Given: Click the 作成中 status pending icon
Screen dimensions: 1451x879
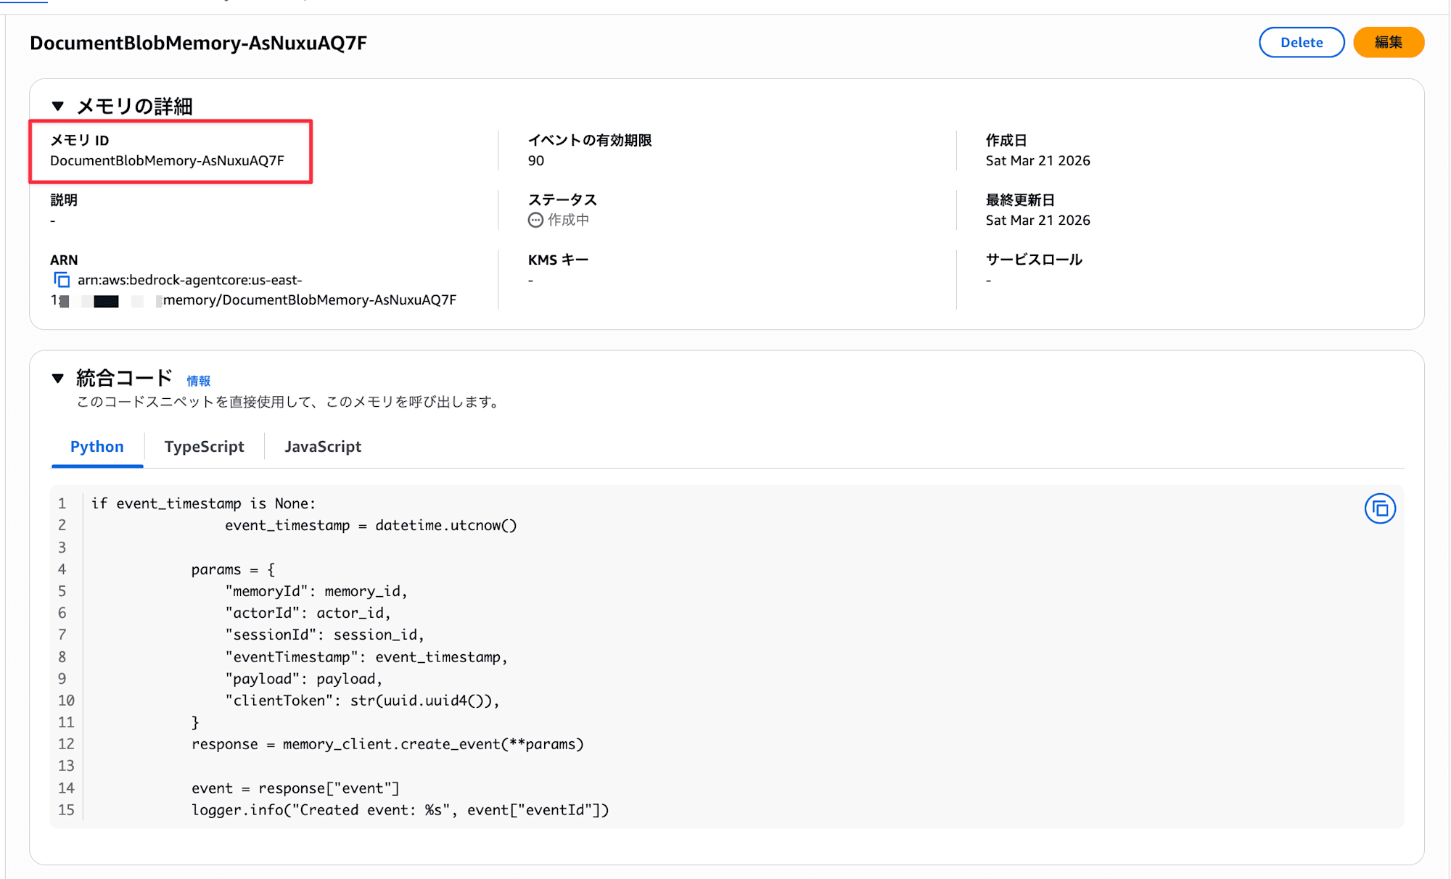Looking at the screenshot, I should [535, 220].
